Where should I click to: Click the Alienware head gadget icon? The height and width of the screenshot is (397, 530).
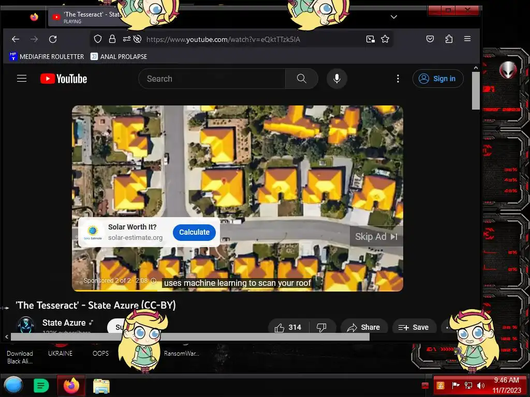508,70
